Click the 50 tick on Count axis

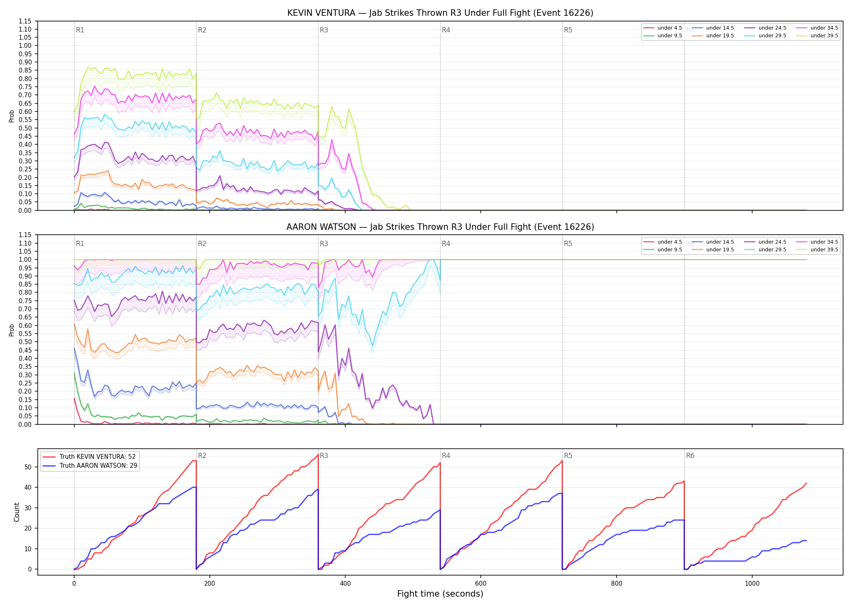(28, 467)
